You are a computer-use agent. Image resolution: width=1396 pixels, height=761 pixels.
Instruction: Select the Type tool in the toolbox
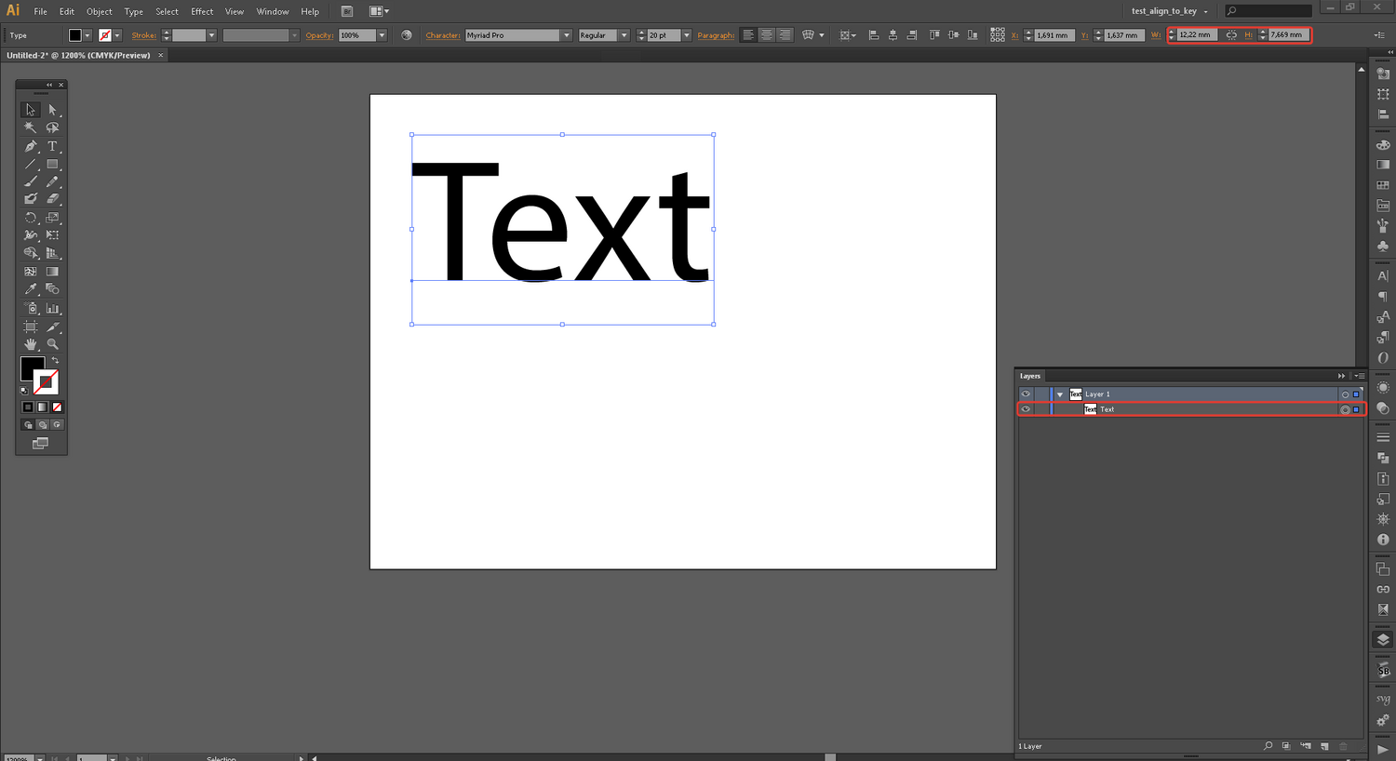52,146
